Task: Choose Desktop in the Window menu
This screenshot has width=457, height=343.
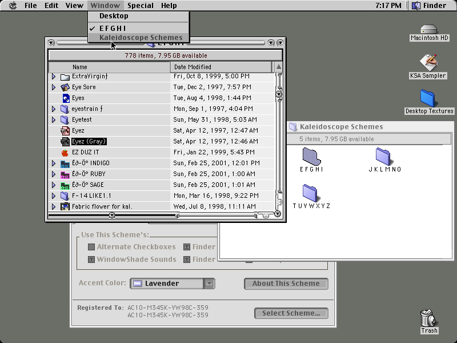Action: point(139,16)
